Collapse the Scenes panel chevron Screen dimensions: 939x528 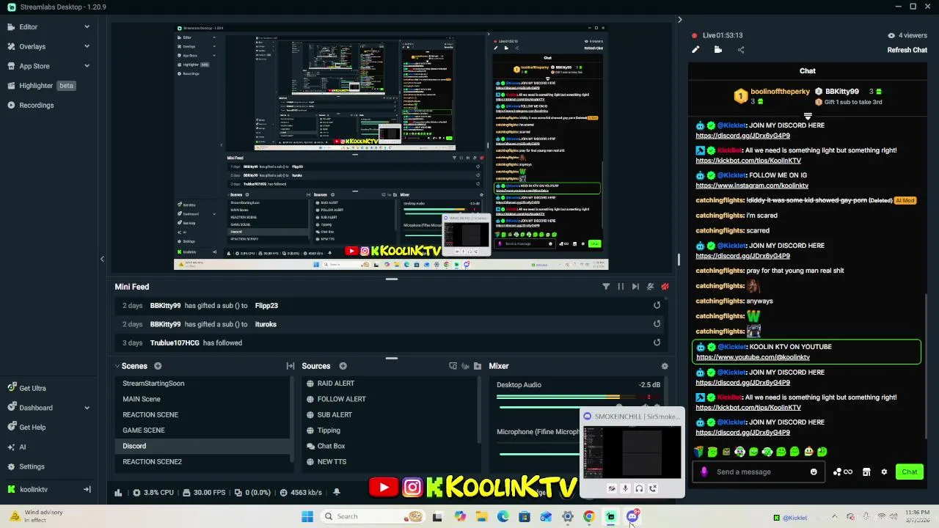[x=117, y=366]
